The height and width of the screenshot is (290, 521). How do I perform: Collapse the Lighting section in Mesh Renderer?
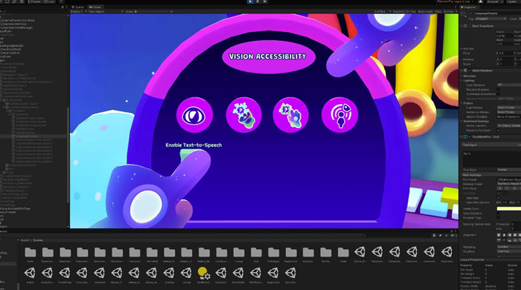coord(461,80)
